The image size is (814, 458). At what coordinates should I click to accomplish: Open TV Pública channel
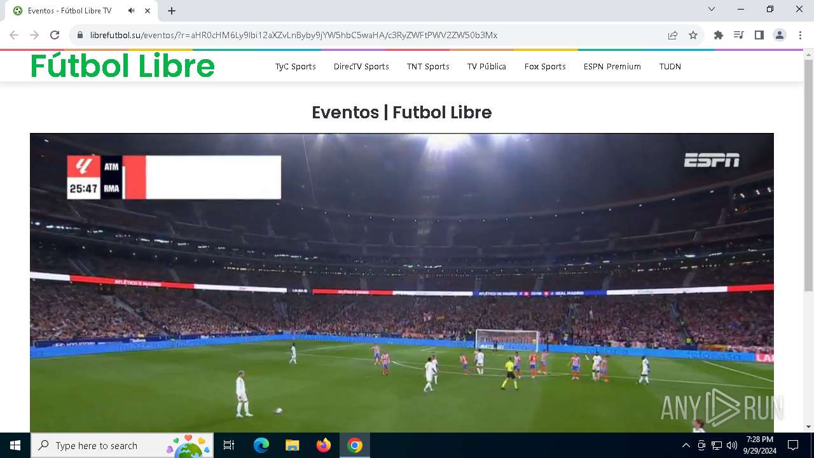(486, 66)
